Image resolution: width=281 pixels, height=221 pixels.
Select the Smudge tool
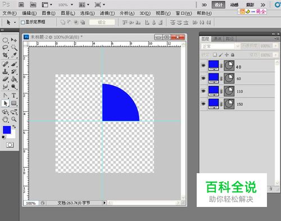pos(5,87)
